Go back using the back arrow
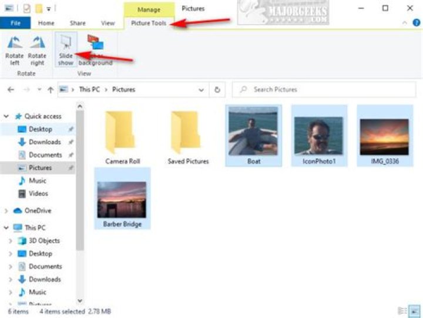 pos(11,90)
